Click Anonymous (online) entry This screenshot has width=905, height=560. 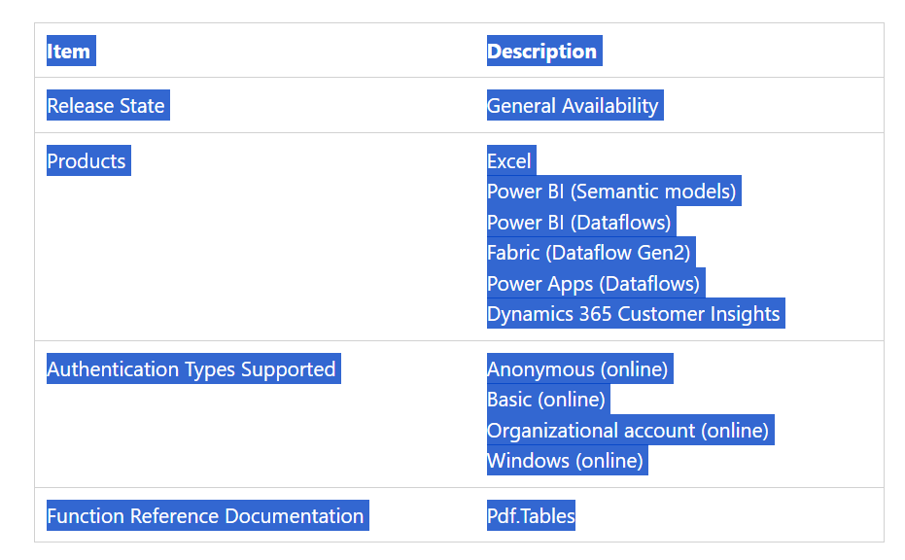[x=577, y=369]
